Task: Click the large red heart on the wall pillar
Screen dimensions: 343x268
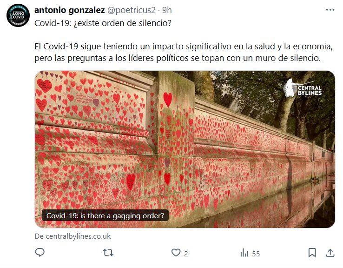Action: coord(168,100)
